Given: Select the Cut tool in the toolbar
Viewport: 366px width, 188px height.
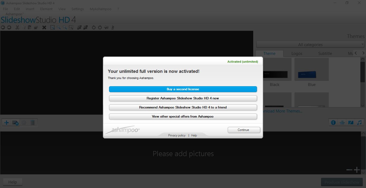Looking at the screenshot, I should (x=17, y=27).
